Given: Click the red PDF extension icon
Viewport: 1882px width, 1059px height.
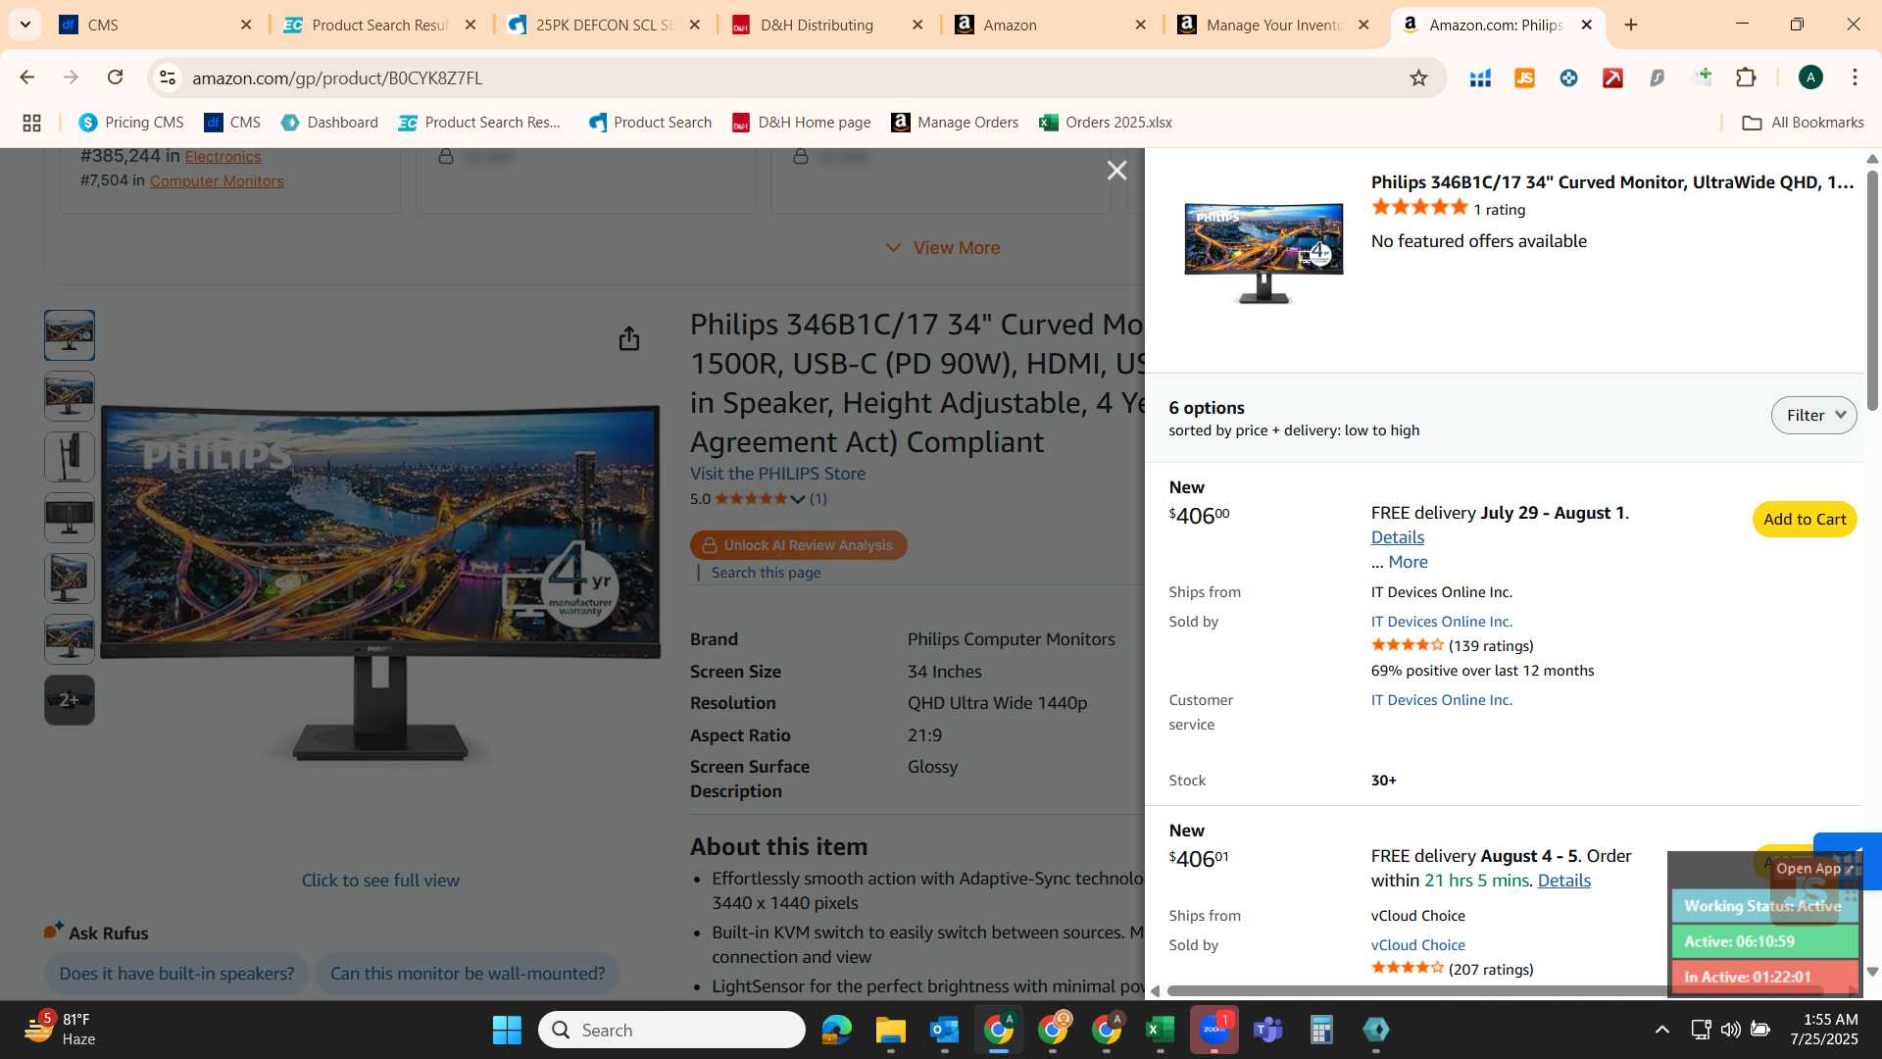Looking at the screenshot, I should pyautogui.click(x=1612, y=77).
